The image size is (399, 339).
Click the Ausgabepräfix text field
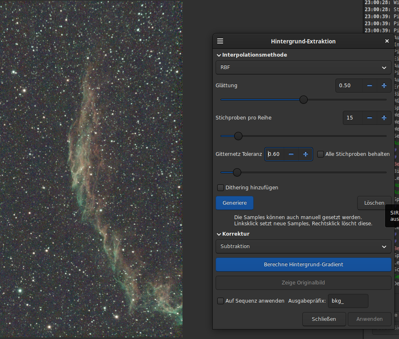(x=348, y=301)
